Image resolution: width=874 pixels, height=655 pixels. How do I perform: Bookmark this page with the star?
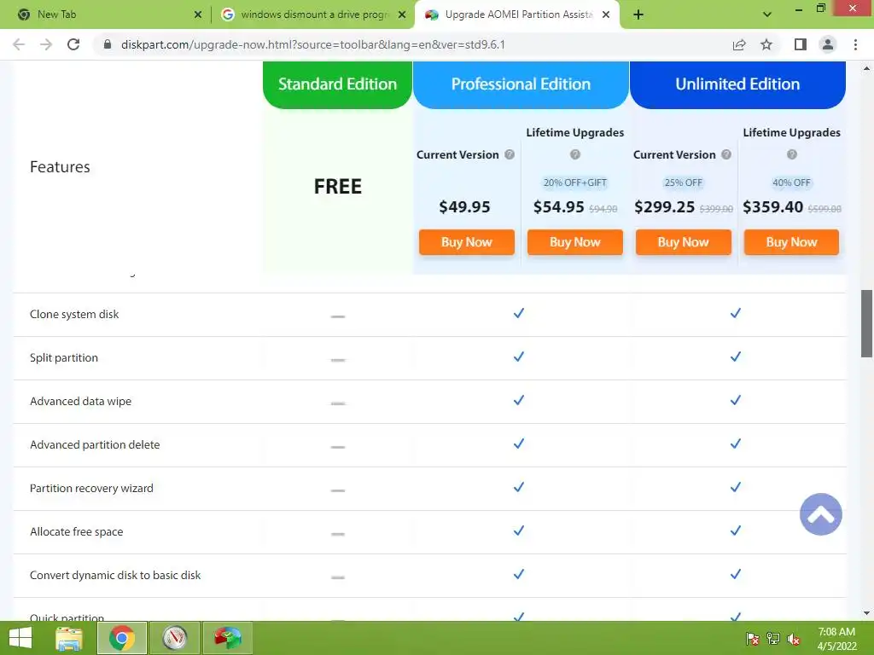tap(766, 44)
